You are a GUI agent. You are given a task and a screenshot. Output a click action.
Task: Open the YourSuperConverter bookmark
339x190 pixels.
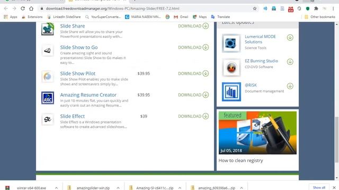click(x=103, y=17)
